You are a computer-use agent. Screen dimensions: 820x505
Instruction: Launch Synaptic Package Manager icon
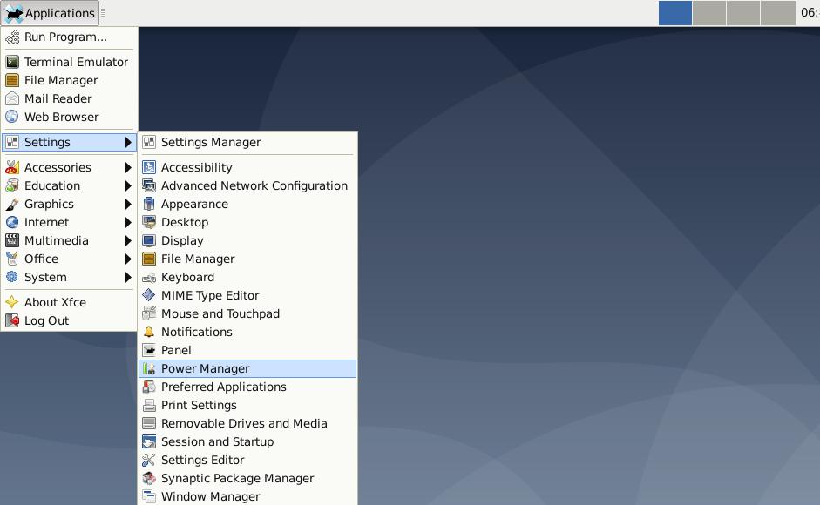tap(149, 478)
